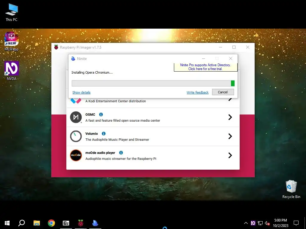
Task: Open taskbar search magnifier
Action: coord(22,223)
